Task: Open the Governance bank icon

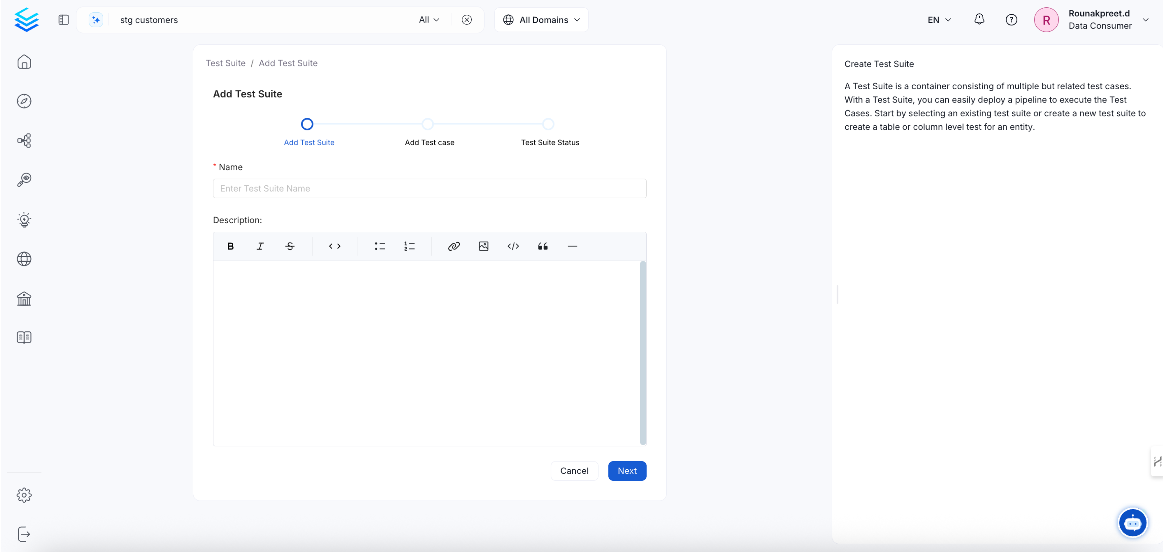Action: coord(24,298)
